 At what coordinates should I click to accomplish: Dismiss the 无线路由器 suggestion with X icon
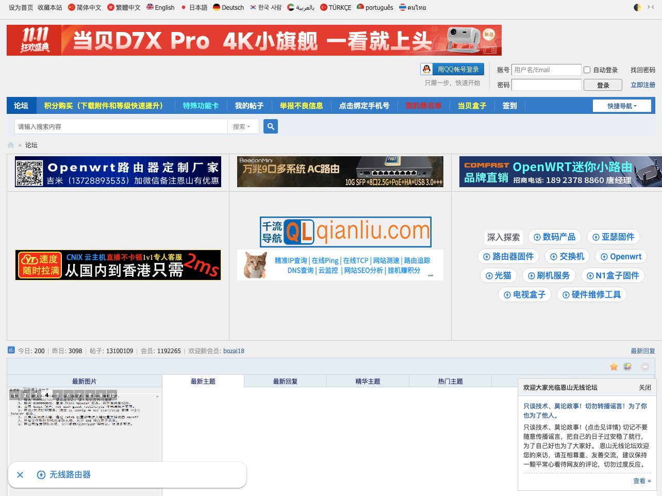[x=20, y=475]
